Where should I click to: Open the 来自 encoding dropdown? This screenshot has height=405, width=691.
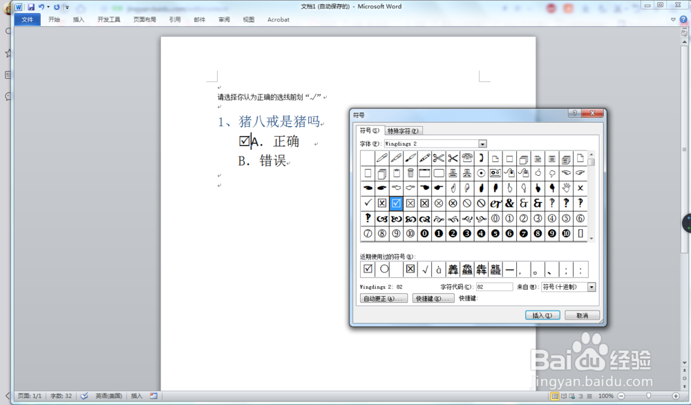[591, 286]
